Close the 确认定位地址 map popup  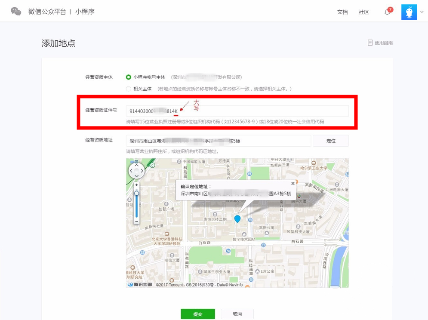coord(293,183)
